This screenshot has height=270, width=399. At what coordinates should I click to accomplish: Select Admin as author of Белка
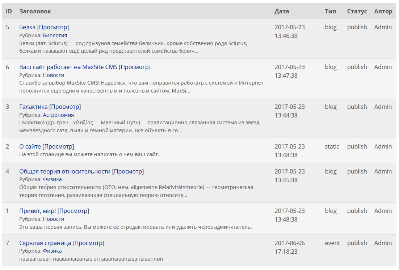(x=383, y=27)
